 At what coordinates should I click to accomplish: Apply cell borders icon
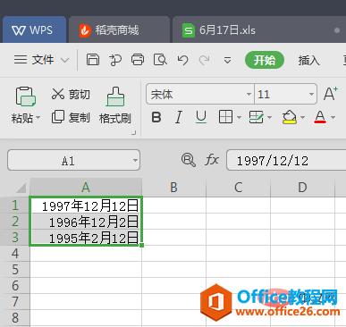point(225,117)
